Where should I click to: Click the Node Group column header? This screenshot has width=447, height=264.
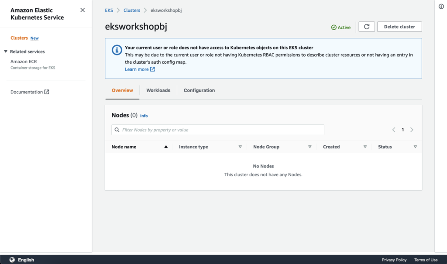pyautogui.click(x=266, y=147)
